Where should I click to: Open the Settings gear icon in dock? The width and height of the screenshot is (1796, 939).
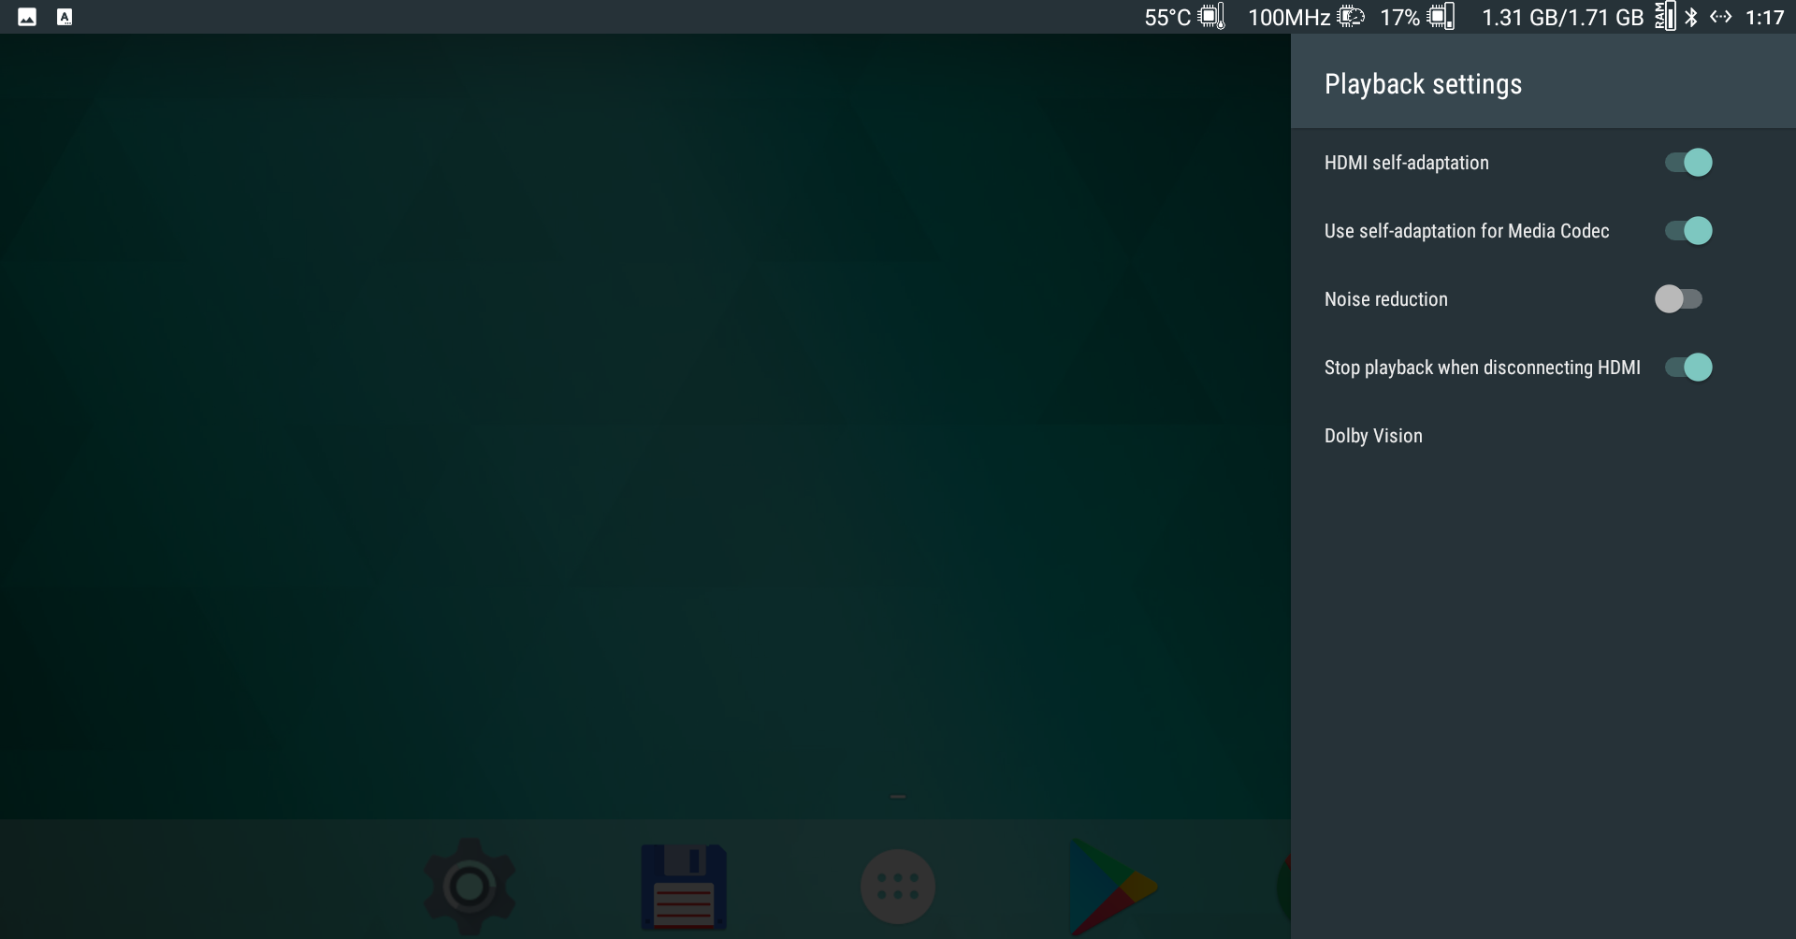coord(470,886)
